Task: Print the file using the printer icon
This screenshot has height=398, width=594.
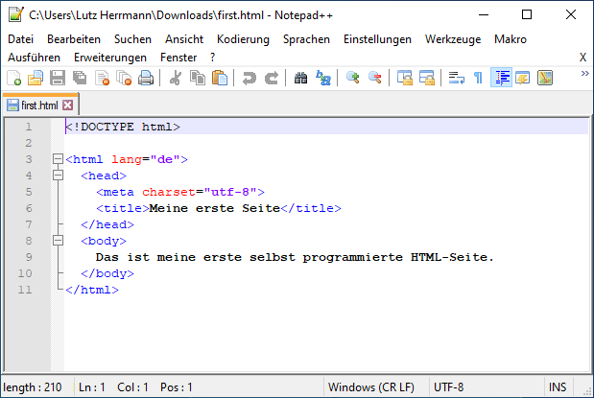Action: click(x=146, y=79)
